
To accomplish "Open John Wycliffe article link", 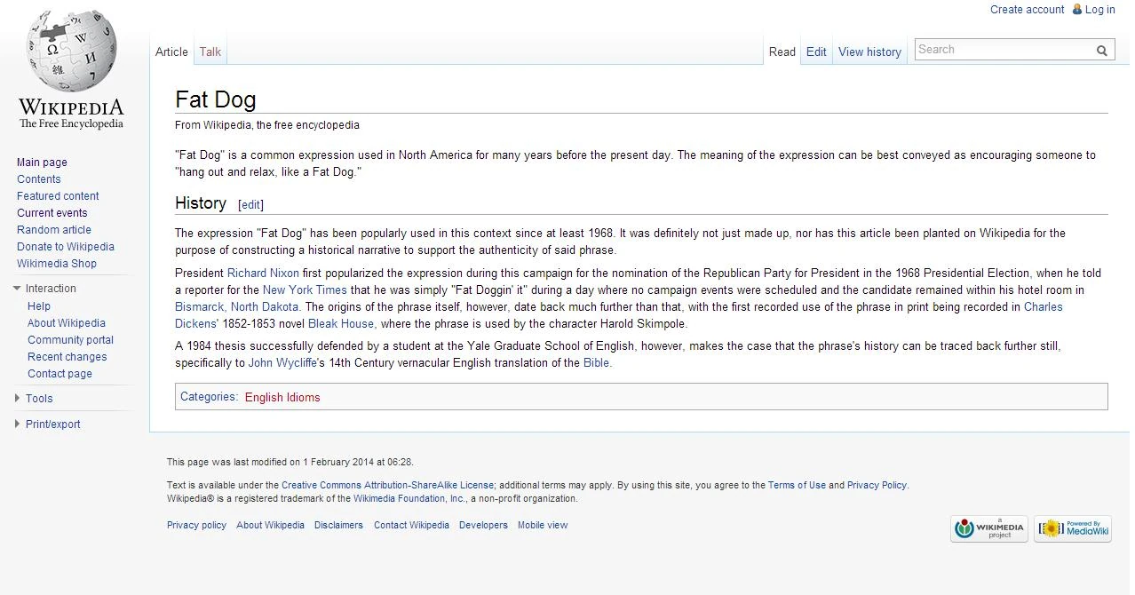I will pyautogui.click(x=282, y=363).
